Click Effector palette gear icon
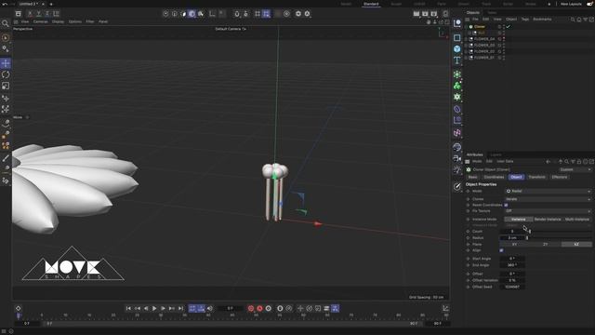The height and width of the screenshot is (335, 595). click(x=456, y=97)
